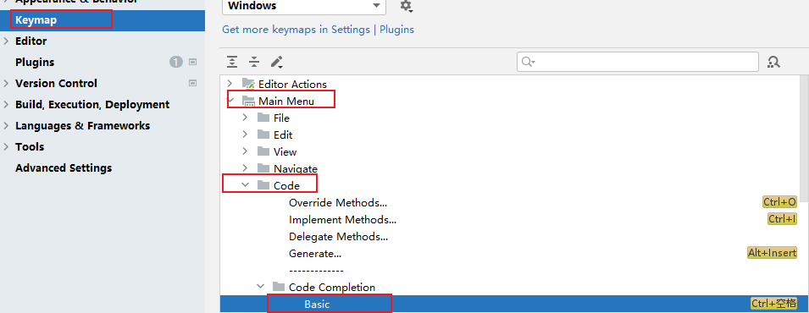
Task: Collapse the Code folder node
Action: [246, 185]
